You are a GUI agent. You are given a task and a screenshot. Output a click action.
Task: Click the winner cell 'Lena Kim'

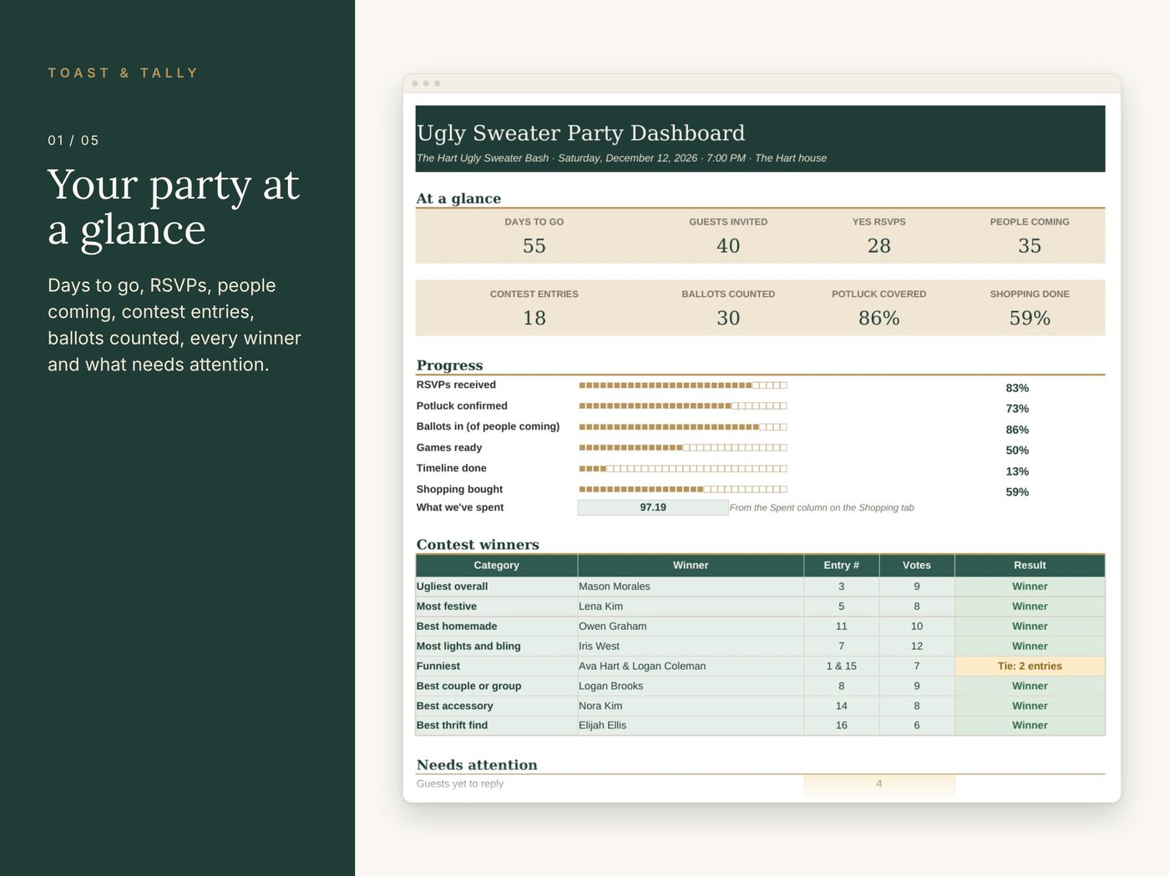[691, 607]
